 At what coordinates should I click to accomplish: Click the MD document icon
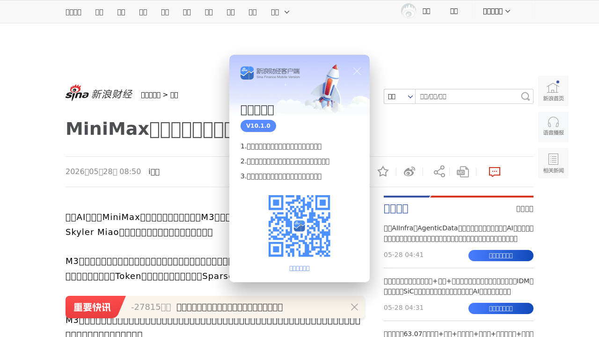point(463,171)
